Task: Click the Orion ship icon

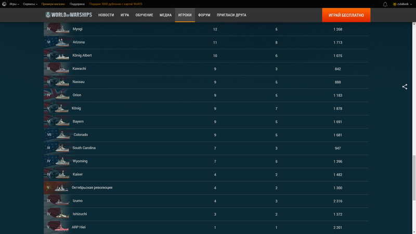Action: 62,95
